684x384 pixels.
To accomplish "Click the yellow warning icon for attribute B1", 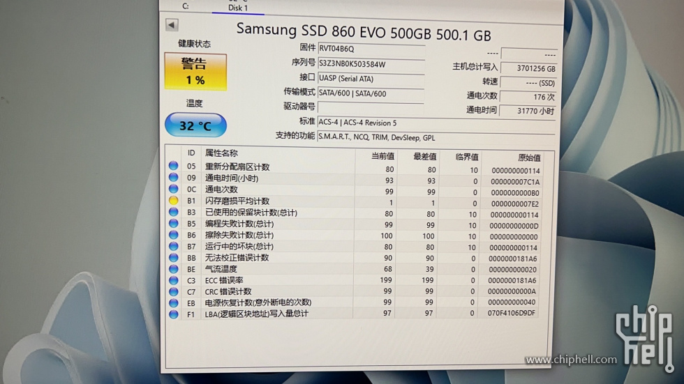I will point(174,200).
